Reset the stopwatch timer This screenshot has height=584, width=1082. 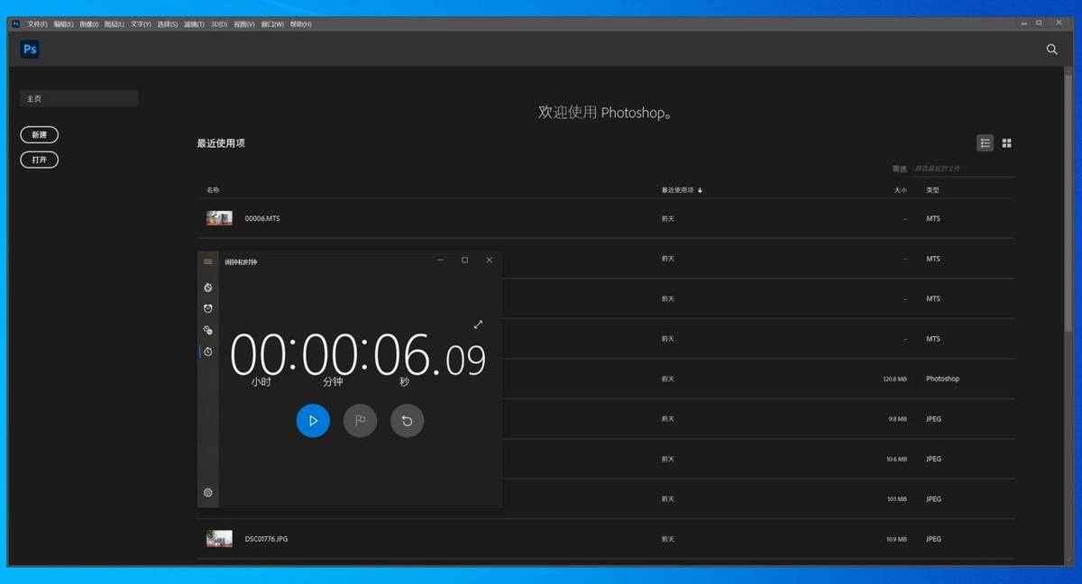407,420
